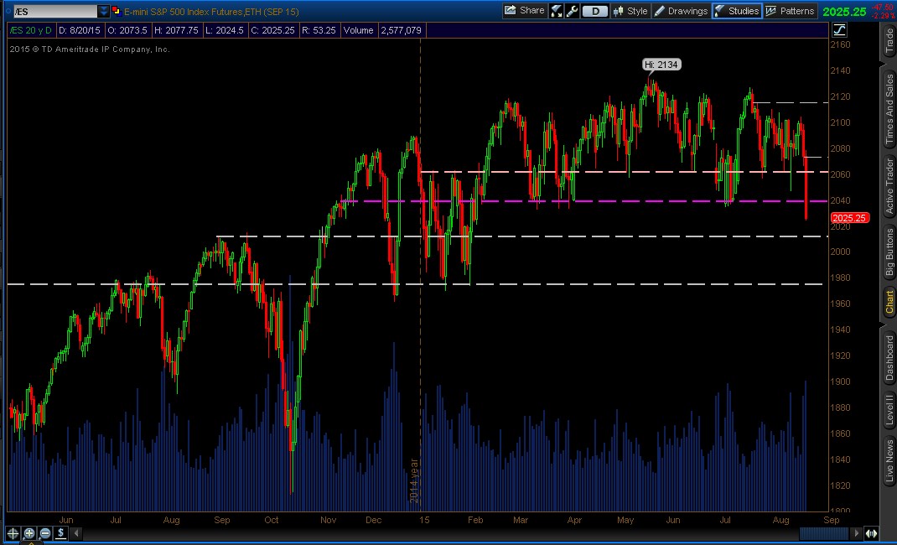Open the /ES symbol dropdown
The width and height of the screenshot is (897, 545).
[x=102, y=11]
